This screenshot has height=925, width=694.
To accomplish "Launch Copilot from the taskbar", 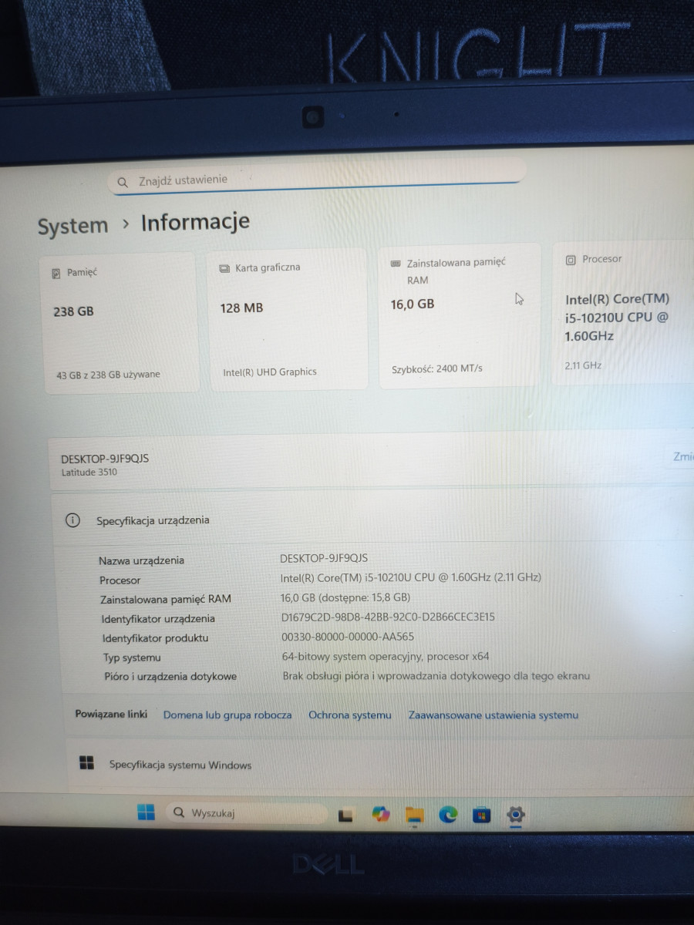I will click(x=381, y=814).
